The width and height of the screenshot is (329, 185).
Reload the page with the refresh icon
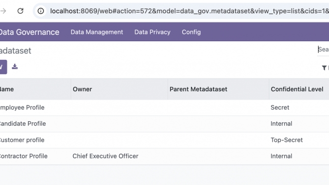[x=20, y=11]
